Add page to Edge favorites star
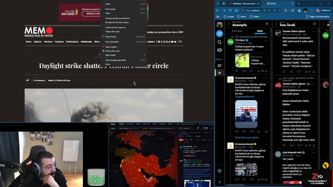Screen dimensions: 333x187 [x=279, y=10]
